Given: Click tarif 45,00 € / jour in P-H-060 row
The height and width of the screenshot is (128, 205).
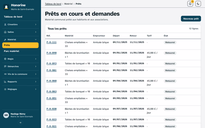Looking at the screenshot, I should [x=152, y=83].
